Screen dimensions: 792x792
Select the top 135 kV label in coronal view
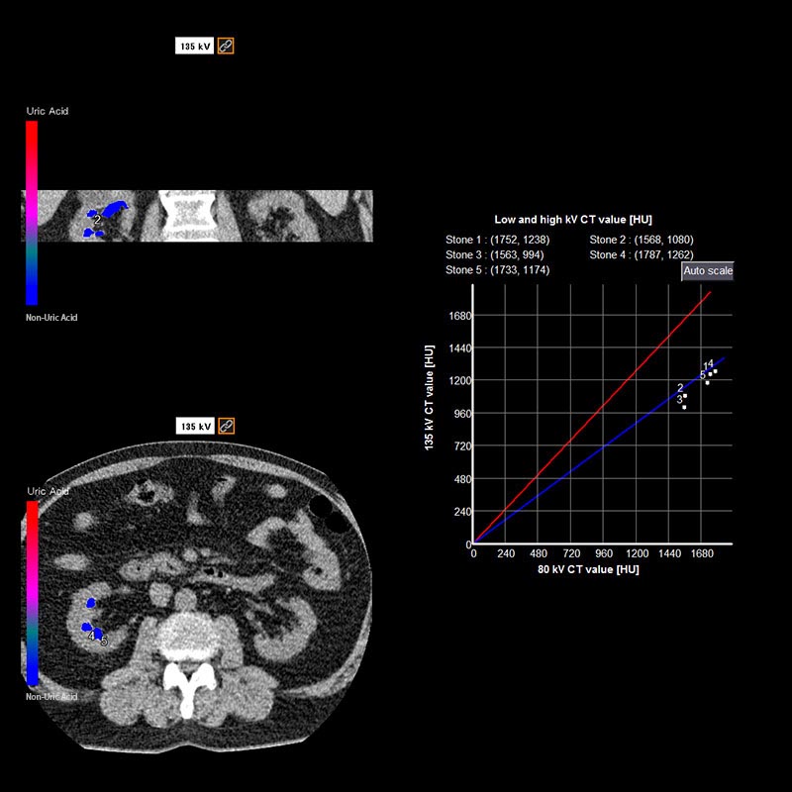click(x=194, y=46)
